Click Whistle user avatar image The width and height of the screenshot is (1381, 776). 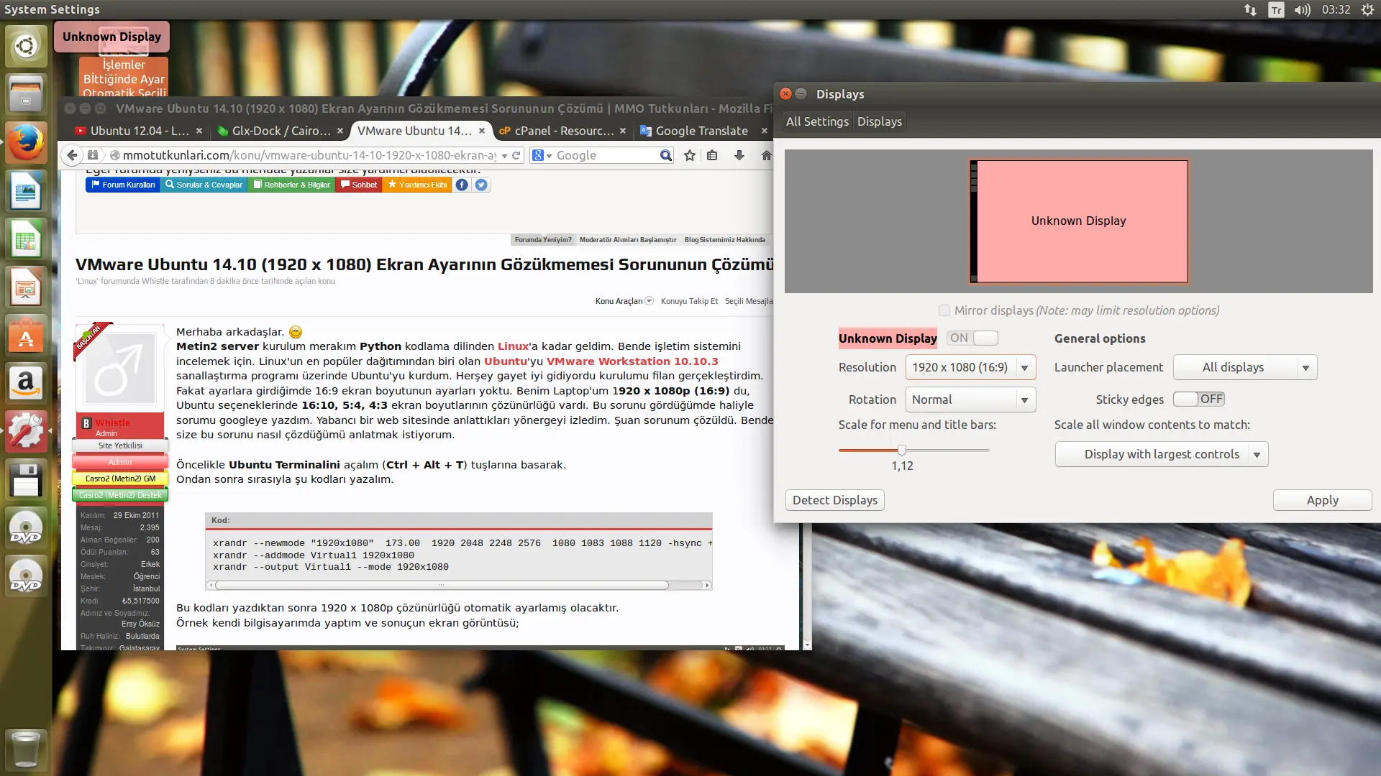click(x=120, y=368)
